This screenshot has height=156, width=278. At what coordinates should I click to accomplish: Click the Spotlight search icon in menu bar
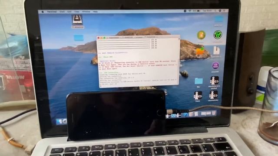(215, 11)
